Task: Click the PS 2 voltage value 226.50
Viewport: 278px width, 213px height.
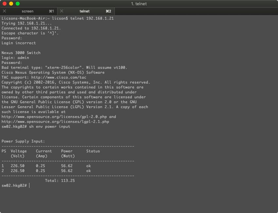Action: [x=18, y=171]
